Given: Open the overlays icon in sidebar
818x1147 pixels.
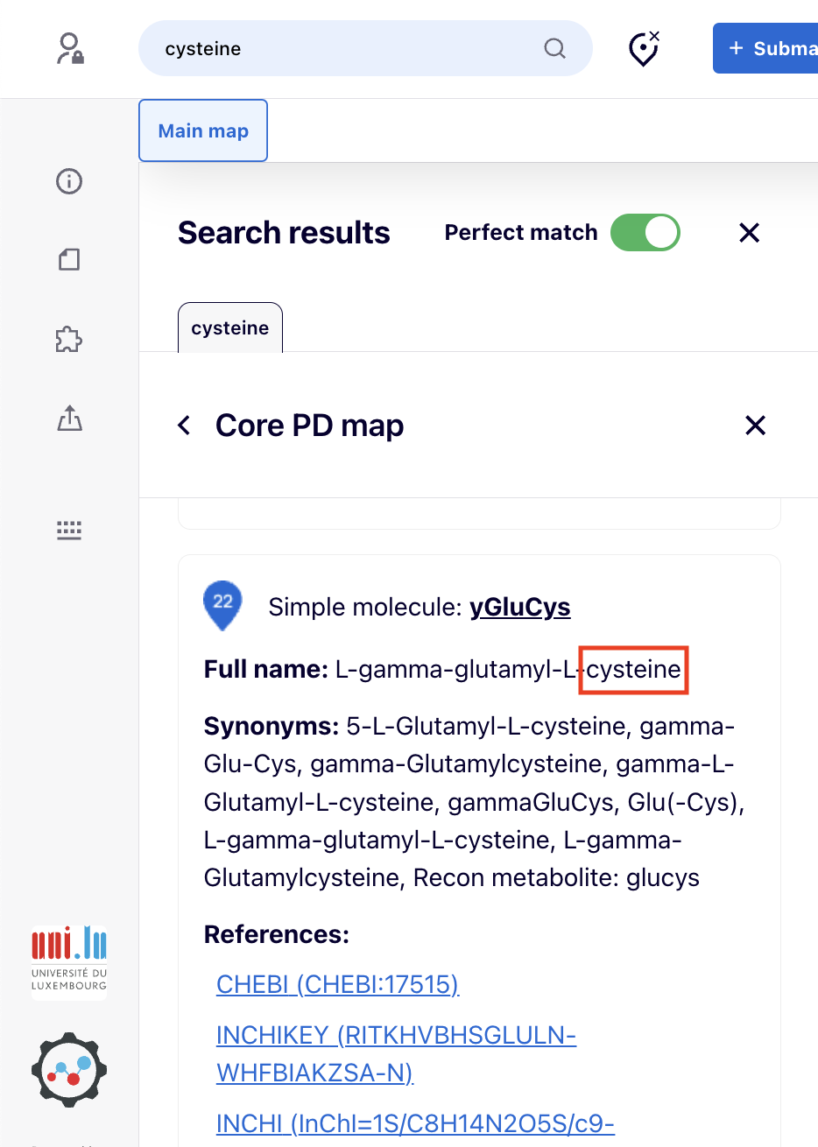Looking at the screenshot, I should coord(69,259).
